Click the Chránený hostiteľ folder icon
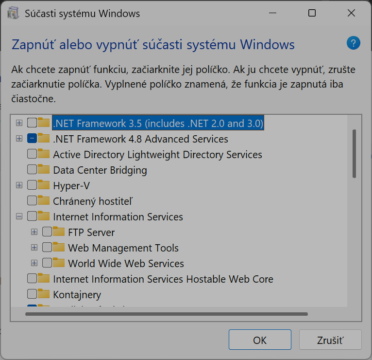372x360 pixels. (44, 201)
